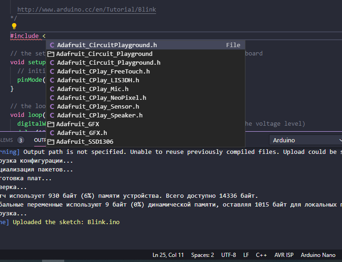342x262 pixels.
Task: Switch to the Problems panel tab
Action: pos(6,140)
